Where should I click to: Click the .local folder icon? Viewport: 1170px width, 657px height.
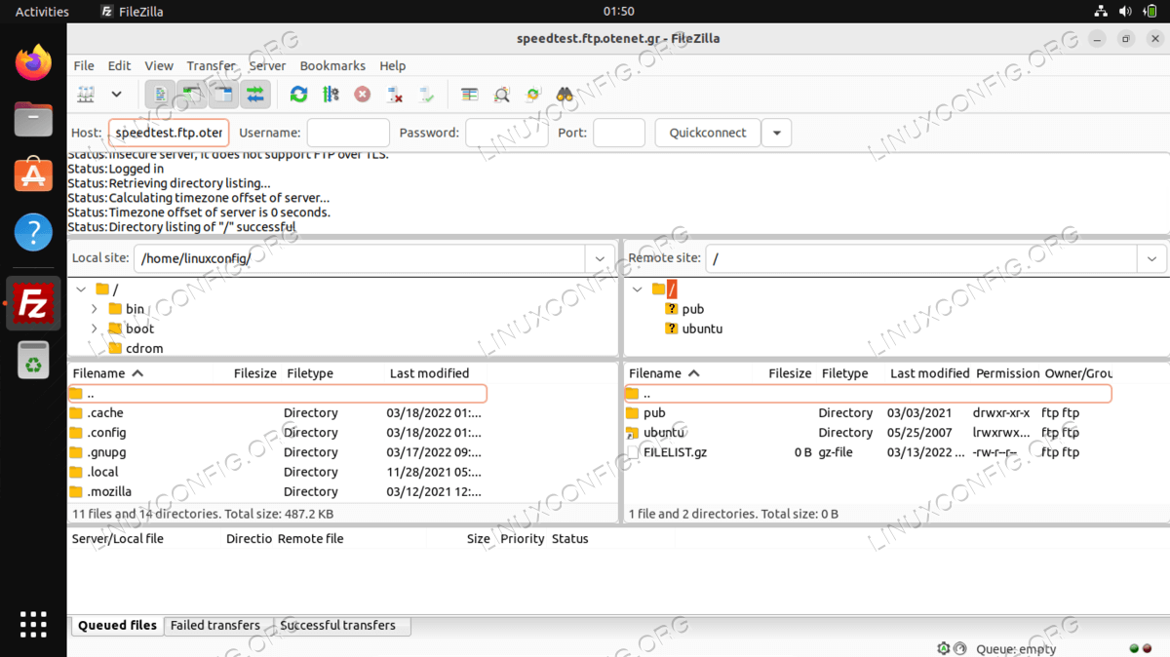[76, 472]
